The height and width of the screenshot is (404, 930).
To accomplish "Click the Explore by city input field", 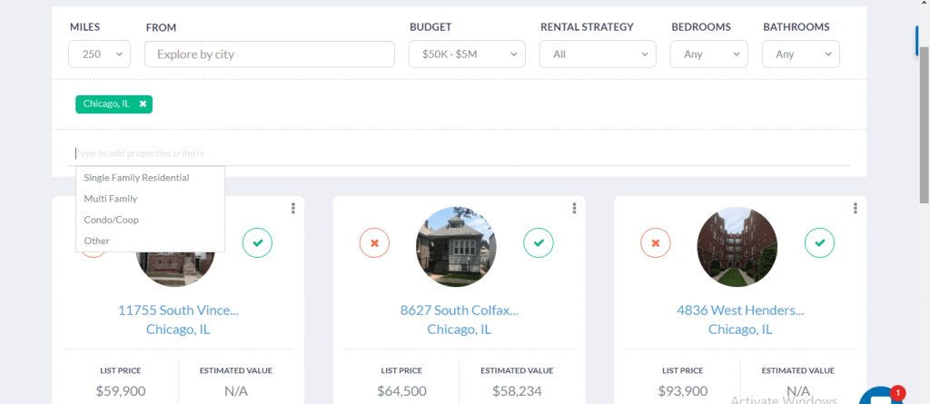I will click(x=269, y=54).
